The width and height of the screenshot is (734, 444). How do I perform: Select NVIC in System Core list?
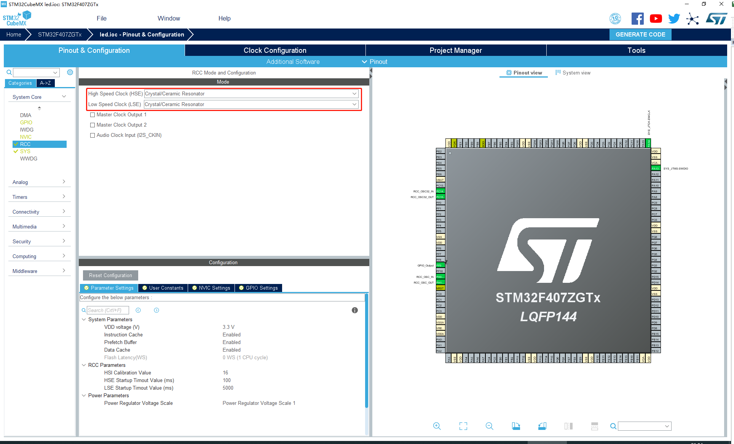[x=26, y=137]
